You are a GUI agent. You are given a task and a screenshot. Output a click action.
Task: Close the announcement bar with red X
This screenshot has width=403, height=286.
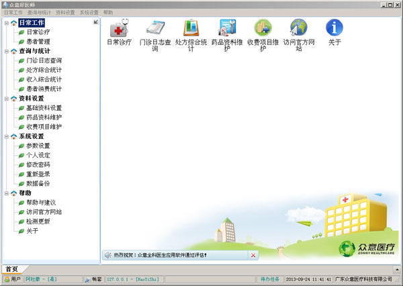[x=253, y=255]
